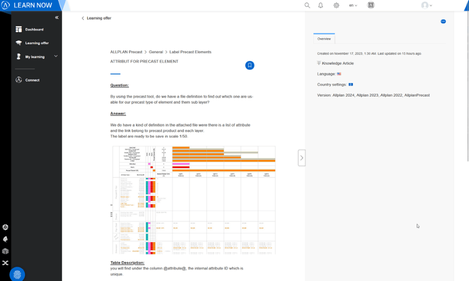Collapse the right Overview panel arrow
The height and width of the screenshot is (281, 469).
click(301, 158)
